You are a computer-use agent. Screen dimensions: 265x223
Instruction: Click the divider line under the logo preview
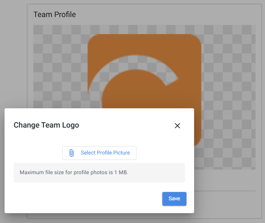[x=225, y=191]
